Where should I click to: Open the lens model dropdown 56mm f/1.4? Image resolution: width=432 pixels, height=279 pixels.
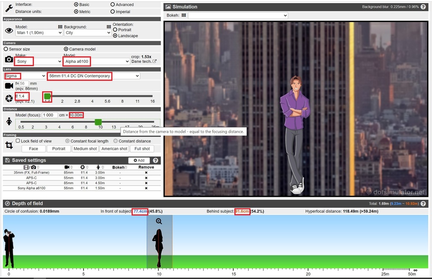[x=93, y=76]
